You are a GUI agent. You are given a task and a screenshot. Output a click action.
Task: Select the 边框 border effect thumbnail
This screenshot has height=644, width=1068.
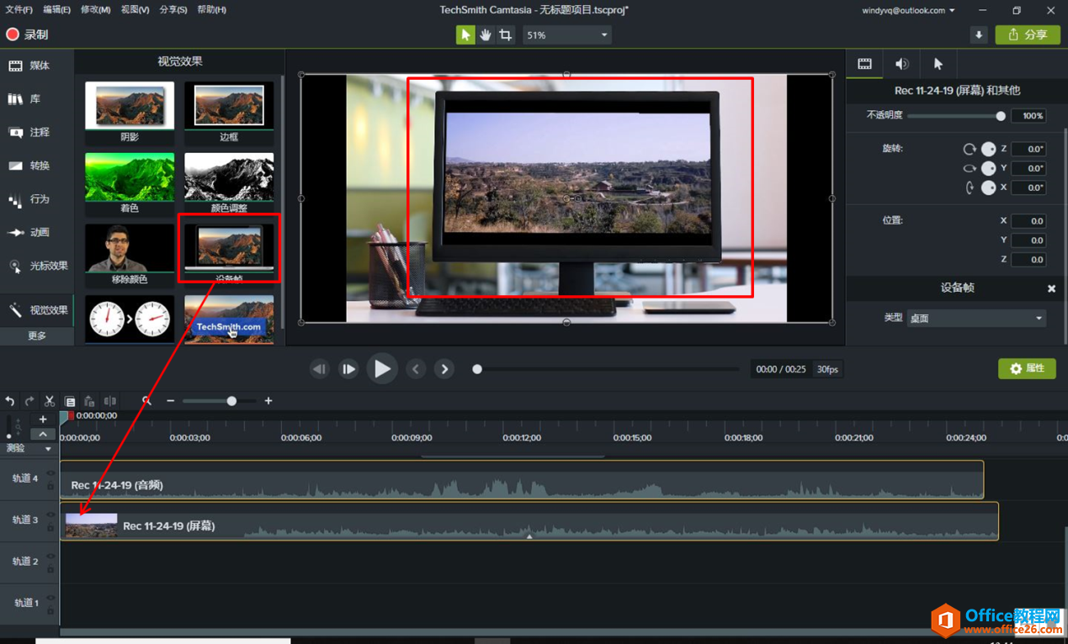pyautogui.click(x=229, y=113)
